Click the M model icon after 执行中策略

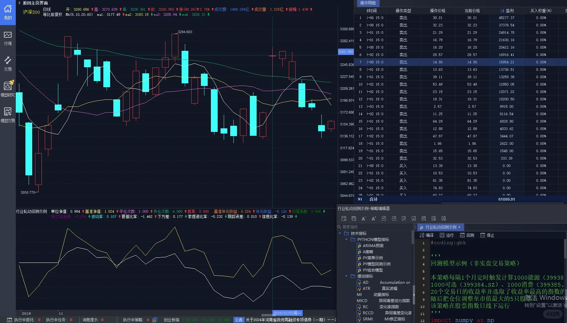coord(155,320)
